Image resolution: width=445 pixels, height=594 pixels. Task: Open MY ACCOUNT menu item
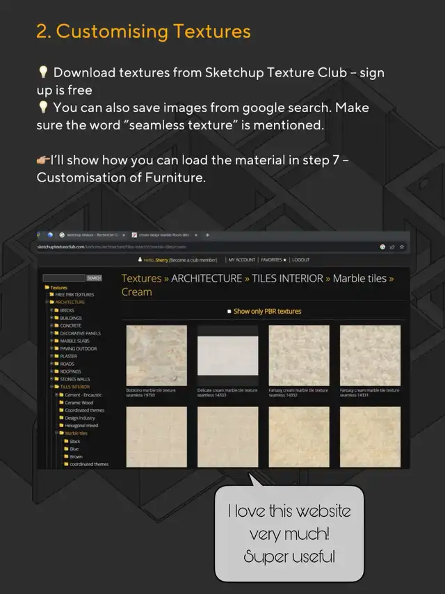coord(241,259)
